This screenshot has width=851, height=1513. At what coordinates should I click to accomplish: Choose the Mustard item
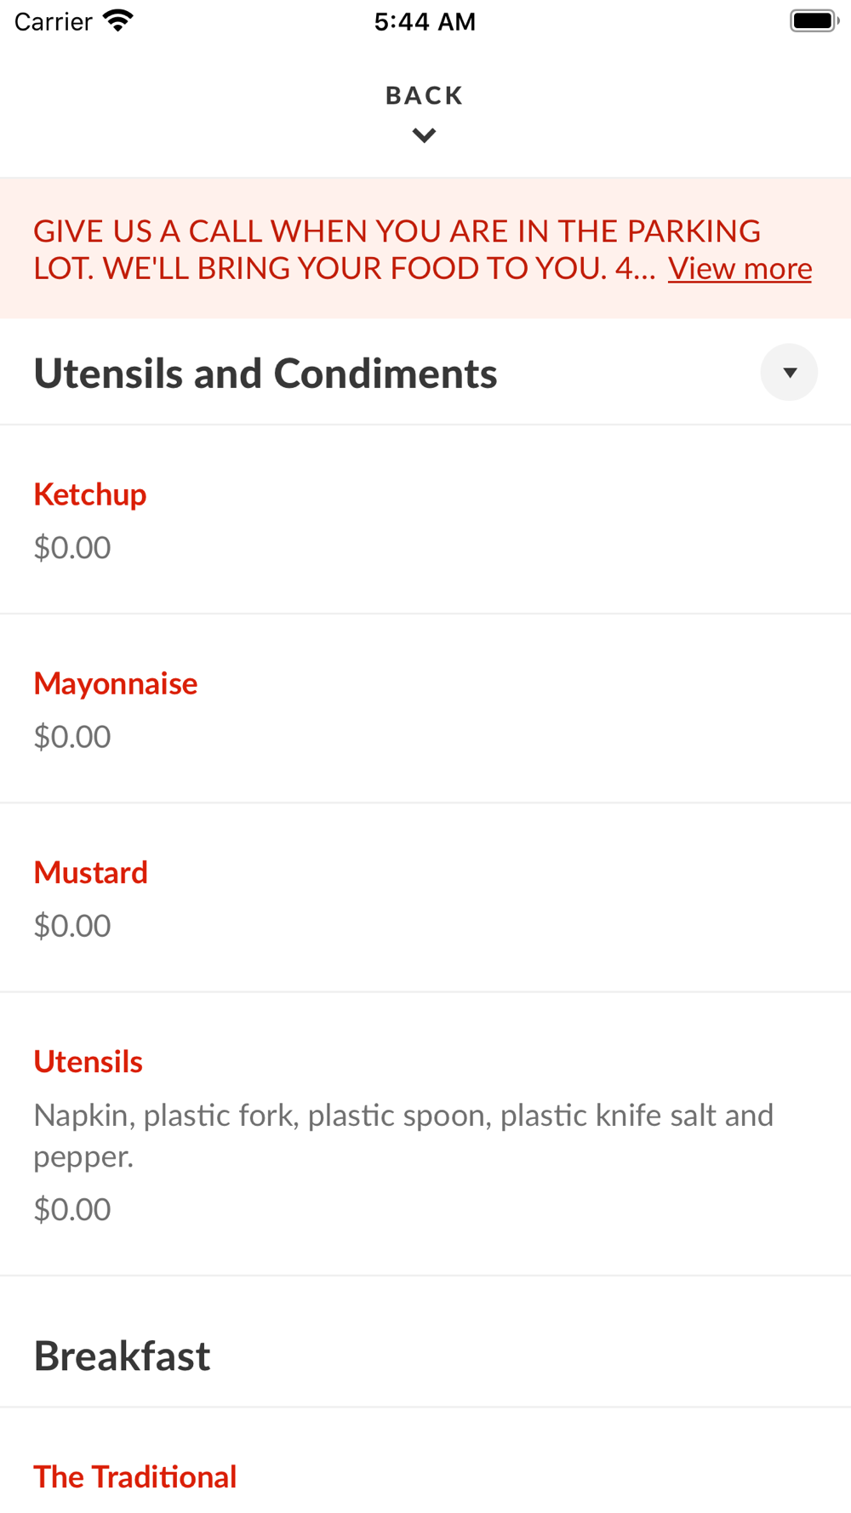pos(425,898)
